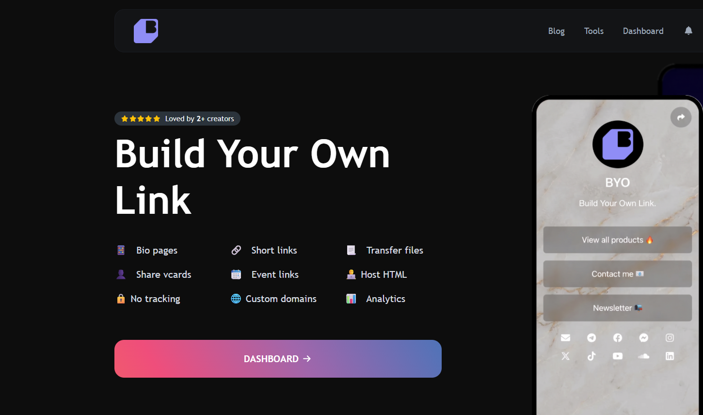The image size is (703, 415).
Task: Open the Blog page
Action: point(556,31)
